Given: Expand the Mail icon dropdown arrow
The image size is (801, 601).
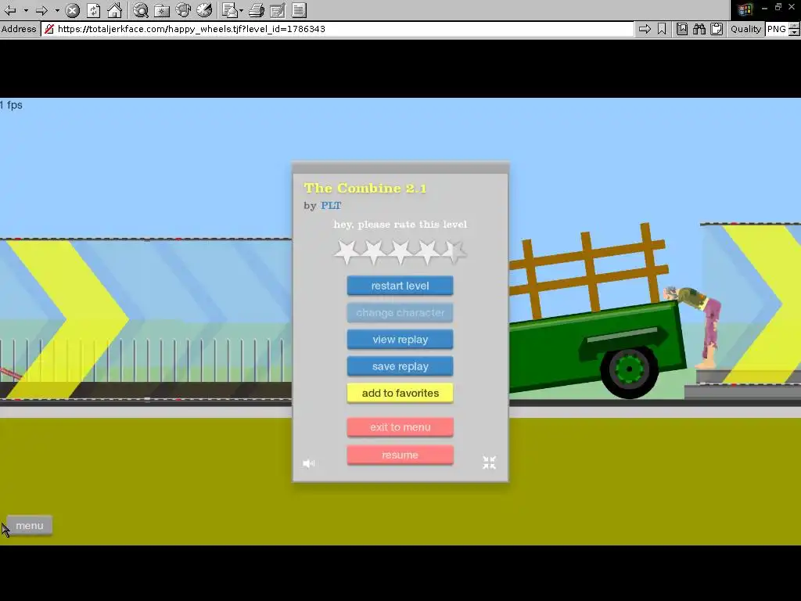Looking at the screenshot, I should coord(241,10).
